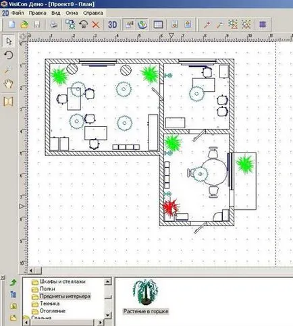The height and width of the screenshot is (326, 293).
Task: Select the red plant in the floor plan
Action: (171, 207)
